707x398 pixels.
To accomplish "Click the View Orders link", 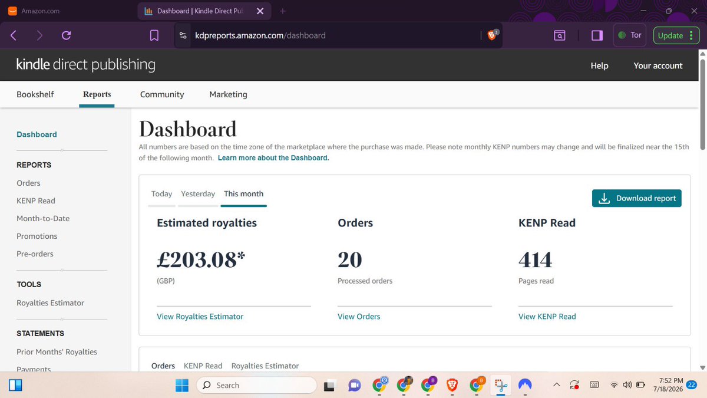I will tap(359, 317).
